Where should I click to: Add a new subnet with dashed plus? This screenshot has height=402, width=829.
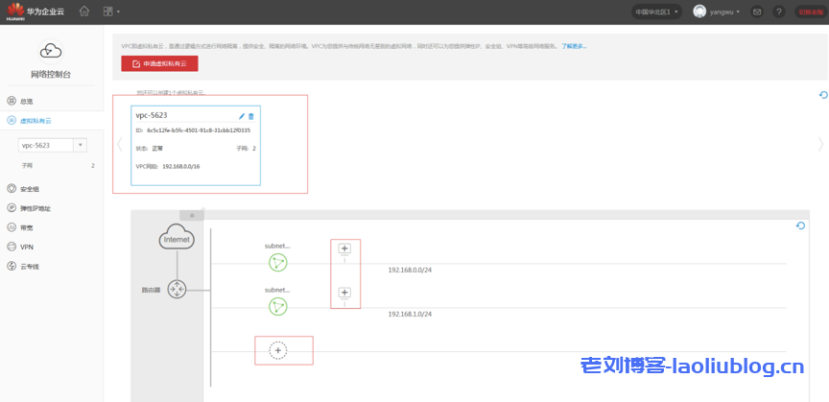278,351
